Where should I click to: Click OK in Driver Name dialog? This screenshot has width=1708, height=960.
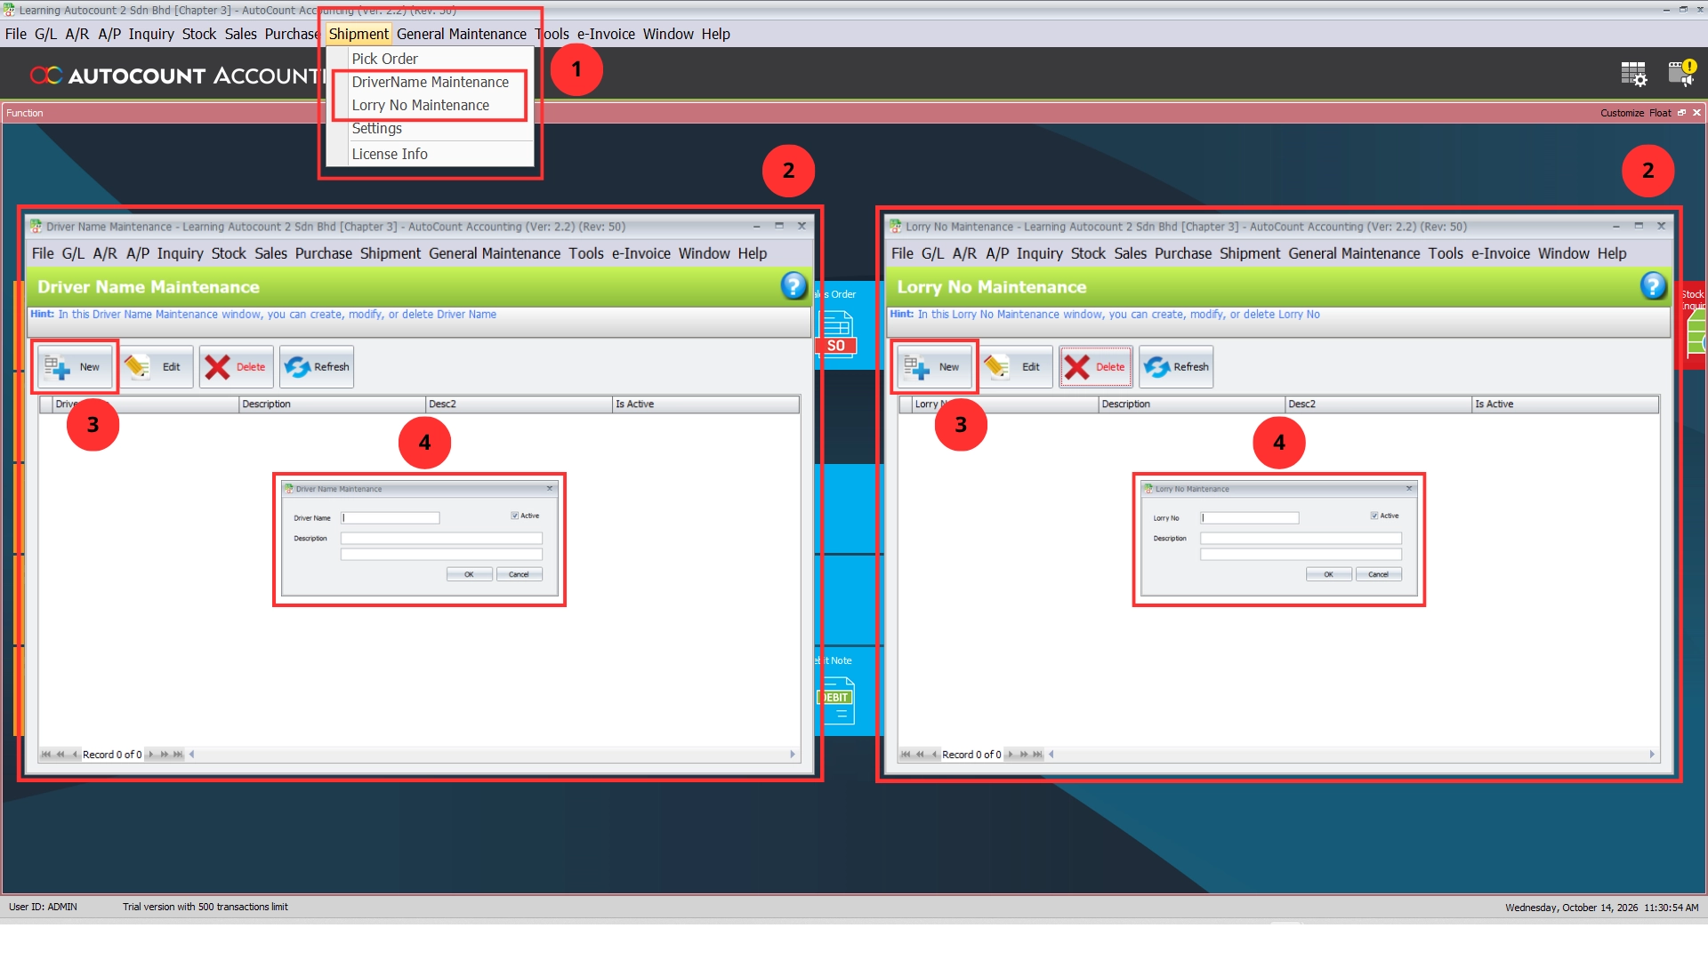pyautogui.click(x=469, y=574)
